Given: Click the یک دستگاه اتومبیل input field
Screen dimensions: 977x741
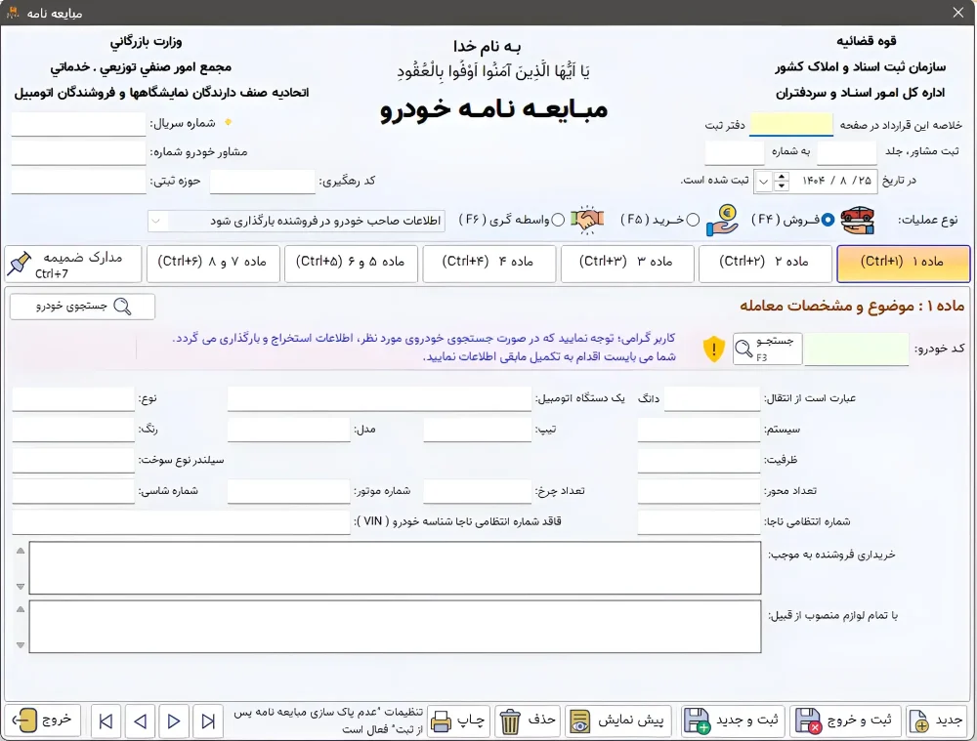Looking at the screenshot, I should 379,398.
